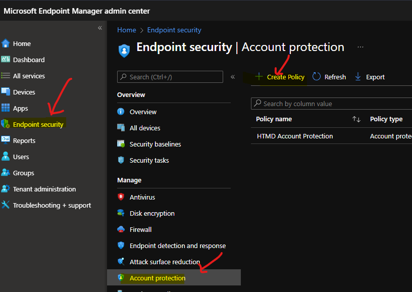Open Firewall under Manage
The width and height of the screenshot is (412, 292).
click(x=140, y=230)
